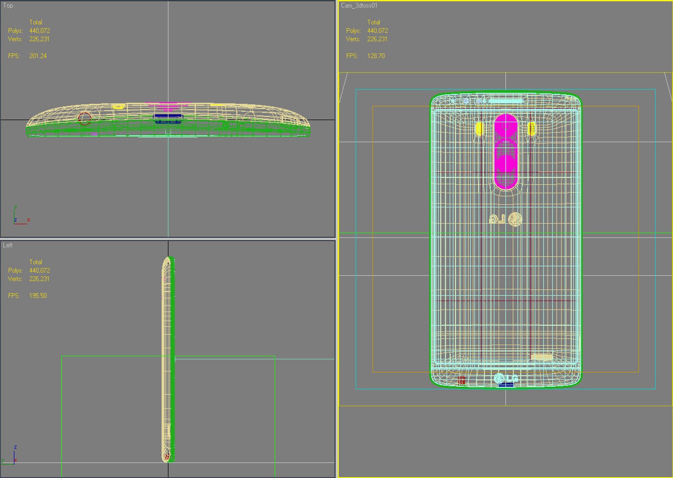This screenshot has height=478, width=673.
Task: Select the magenta camera module object
Action: [x=505, y=152]
